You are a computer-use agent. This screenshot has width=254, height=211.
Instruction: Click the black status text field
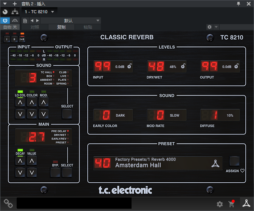(74, 203)
